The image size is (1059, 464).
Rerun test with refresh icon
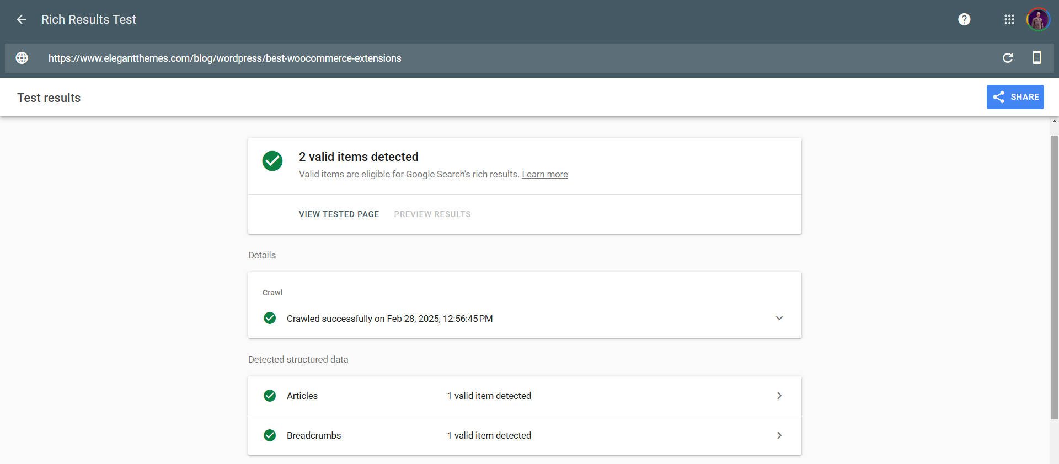1008,58
